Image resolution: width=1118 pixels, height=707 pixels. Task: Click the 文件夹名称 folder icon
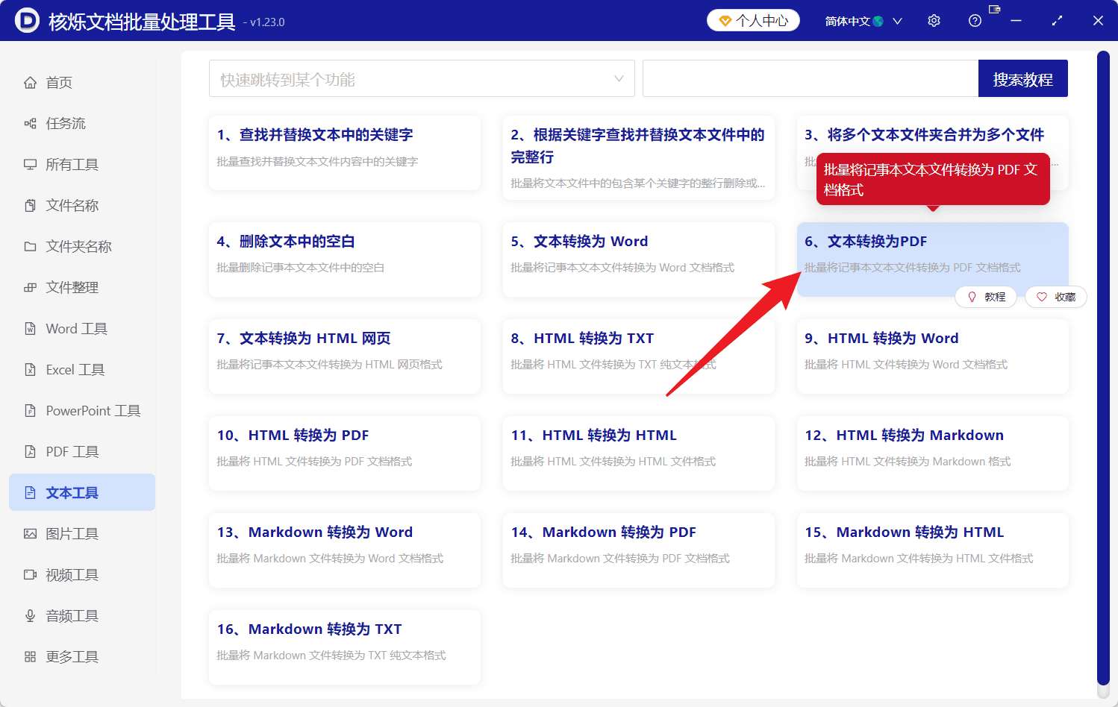click(x=30, y=246)
